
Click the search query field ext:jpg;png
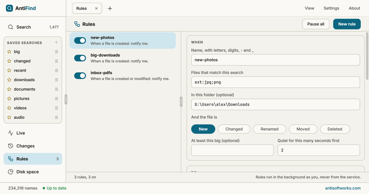(x=276, y=82)
